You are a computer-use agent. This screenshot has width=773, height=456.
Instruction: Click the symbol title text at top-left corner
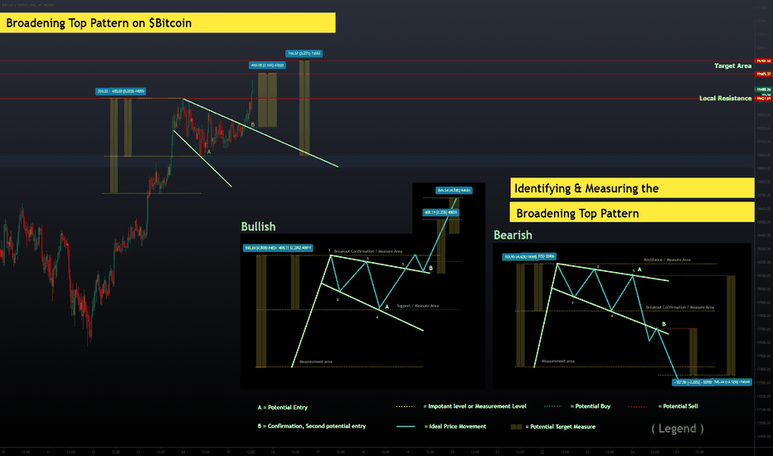28,5
